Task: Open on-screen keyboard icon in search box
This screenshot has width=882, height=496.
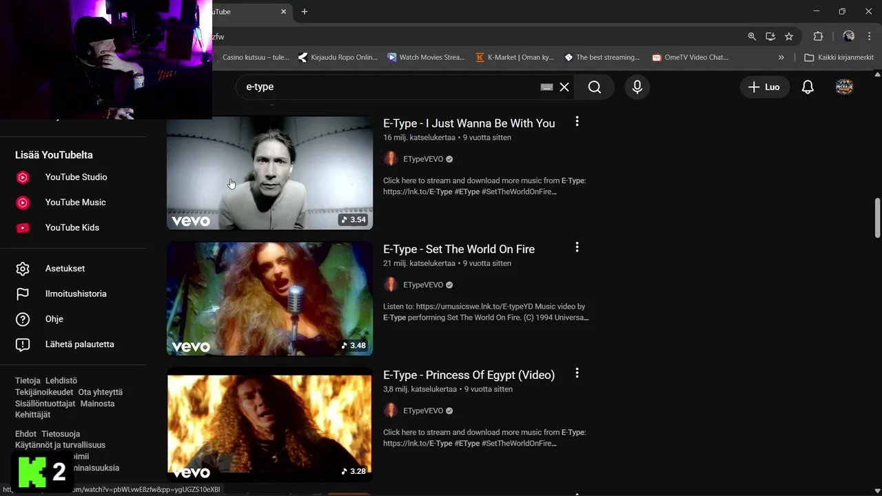Action: [546, 87]
